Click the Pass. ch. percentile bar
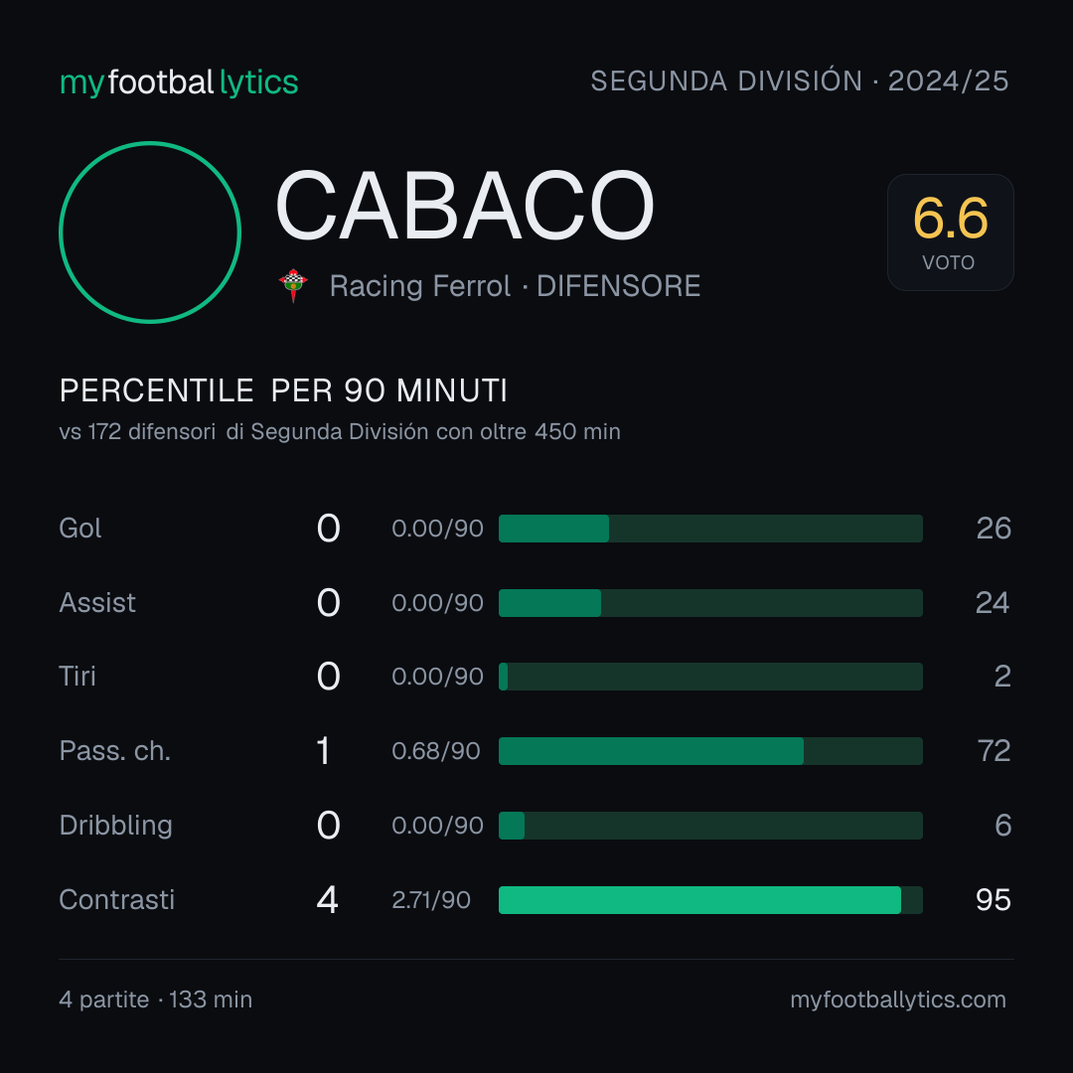Screen dimensions: 1073x1073 710,751
